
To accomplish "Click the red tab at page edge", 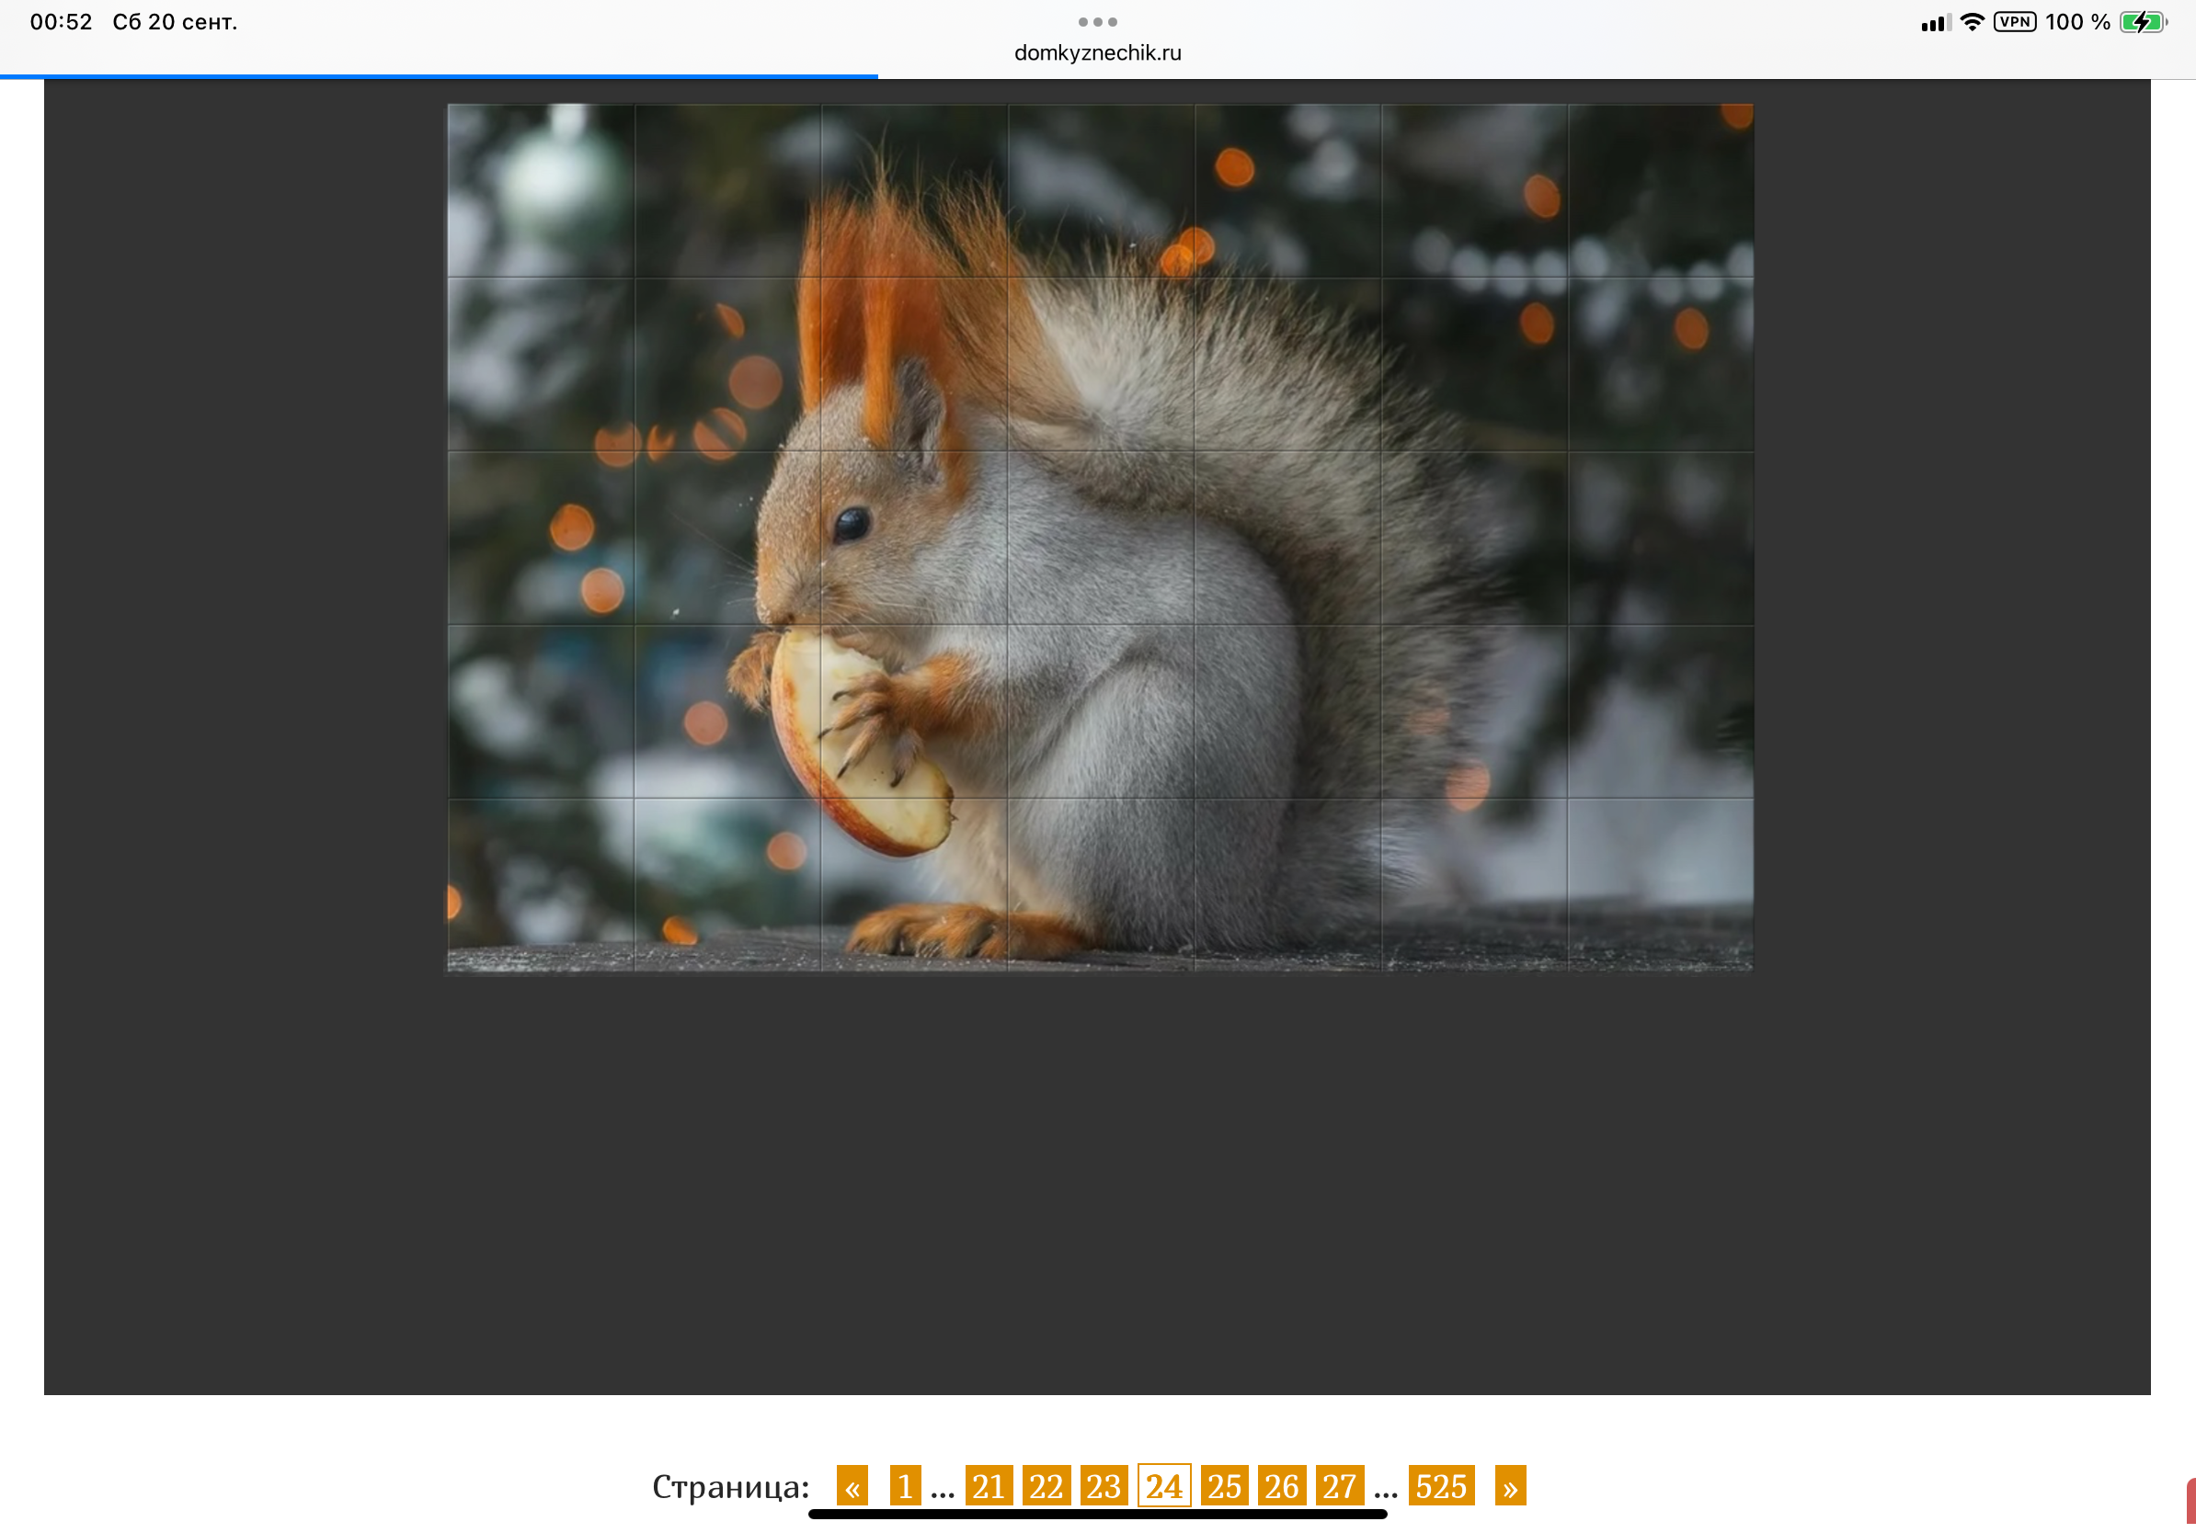I will (x=2190, y=1502).
